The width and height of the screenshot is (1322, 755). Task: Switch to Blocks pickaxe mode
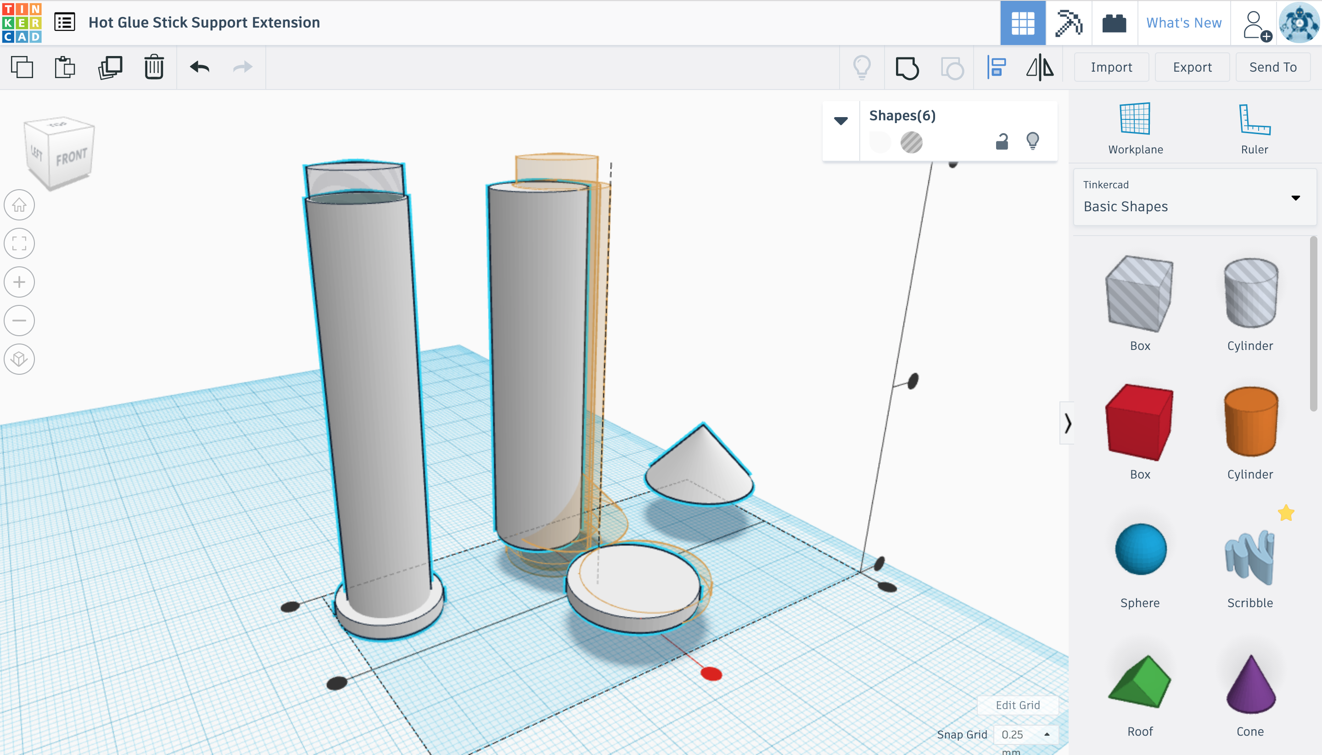click(1068, 23)
